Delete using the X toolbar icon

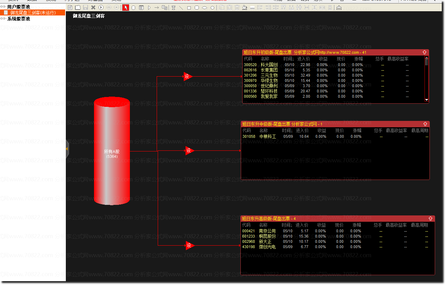pos(93,7)
